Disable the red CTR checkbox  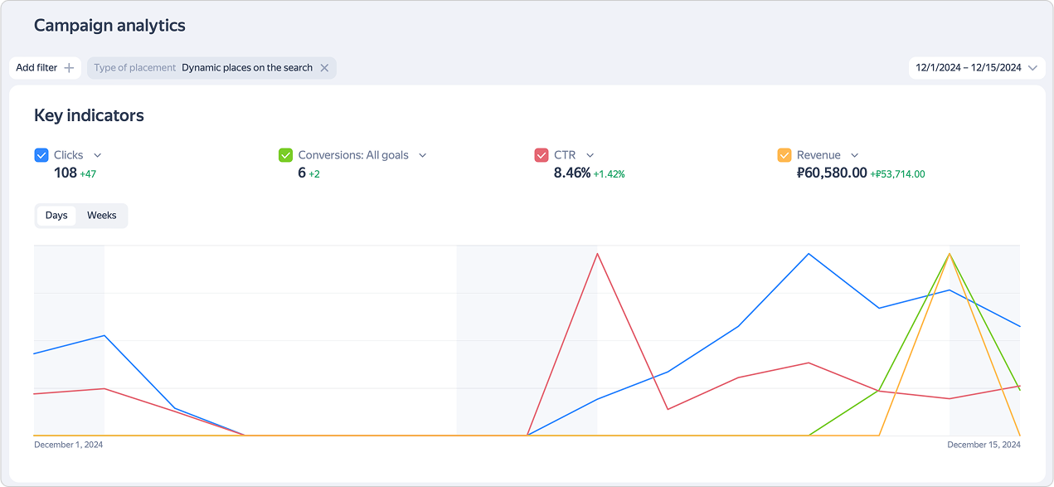point(541,155)
